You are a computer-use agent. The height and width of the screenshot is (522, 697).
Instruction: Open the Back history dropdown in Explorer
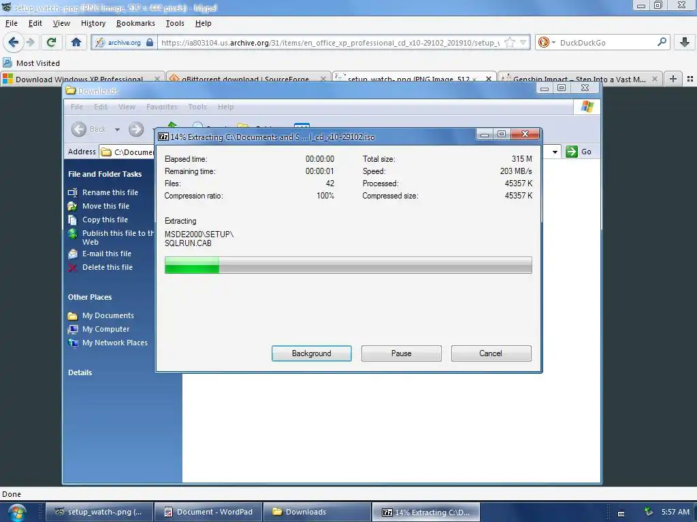click(117, 130)
